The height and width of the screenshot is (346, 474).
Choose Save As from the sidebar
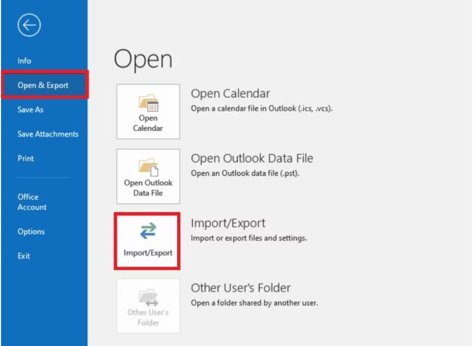[30, 110]
